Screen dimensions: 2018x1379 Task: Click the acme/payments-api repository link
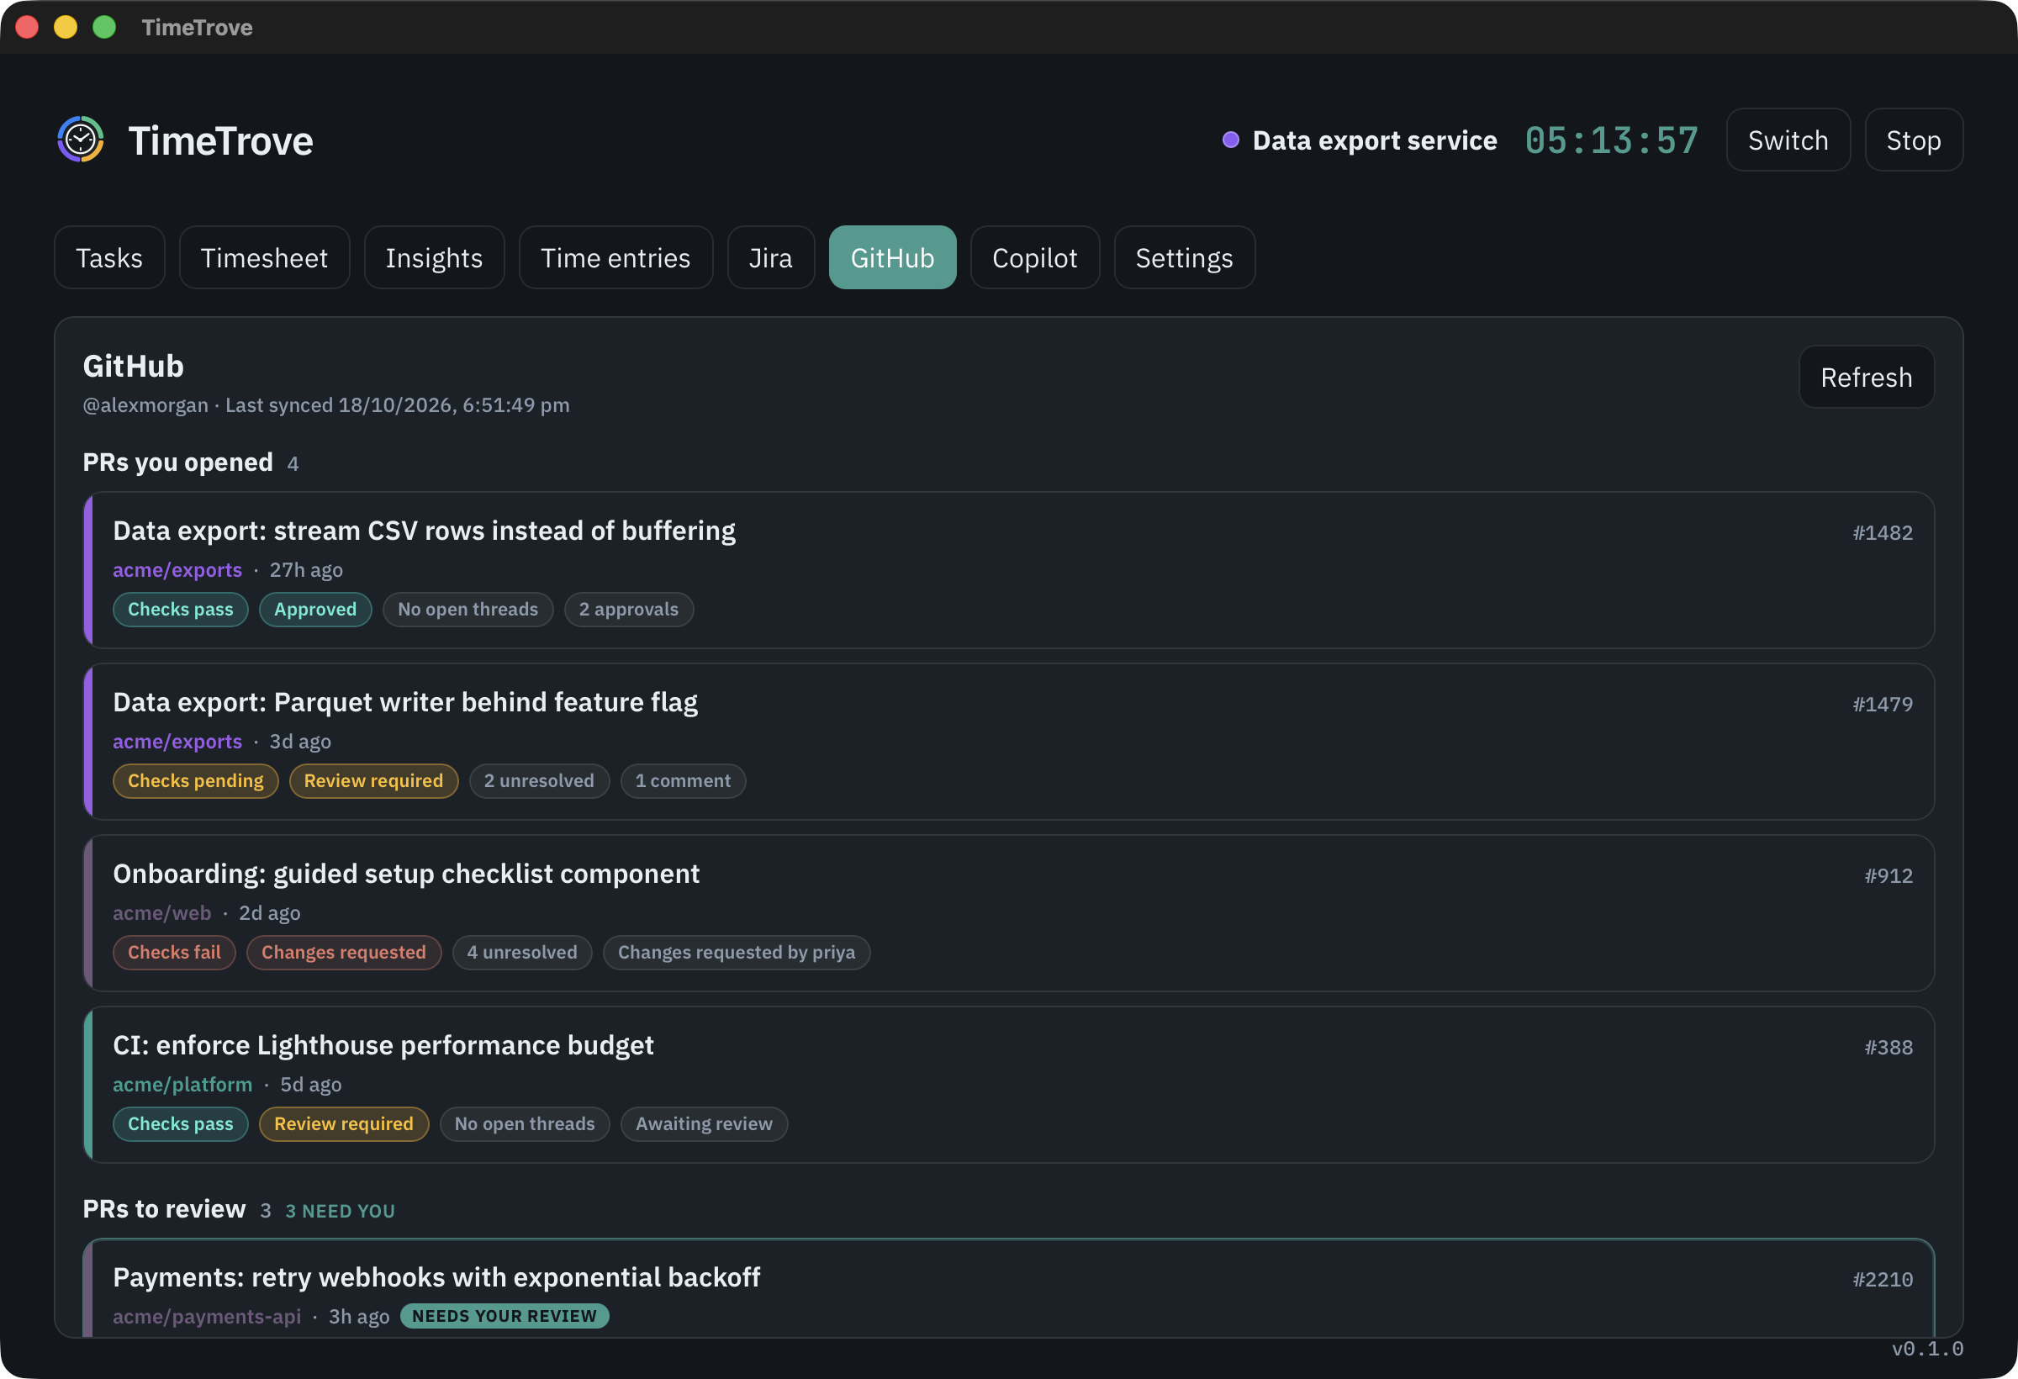[x=207, y=1317]
